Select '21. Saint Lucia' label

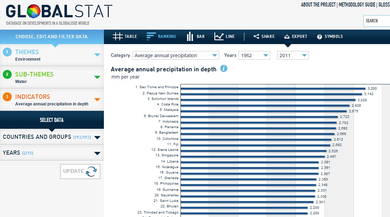(x=166, y=200)
